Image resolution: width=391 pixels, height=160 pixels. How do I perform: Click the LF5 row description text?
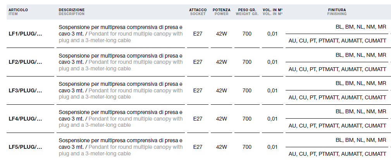(121, 147)
